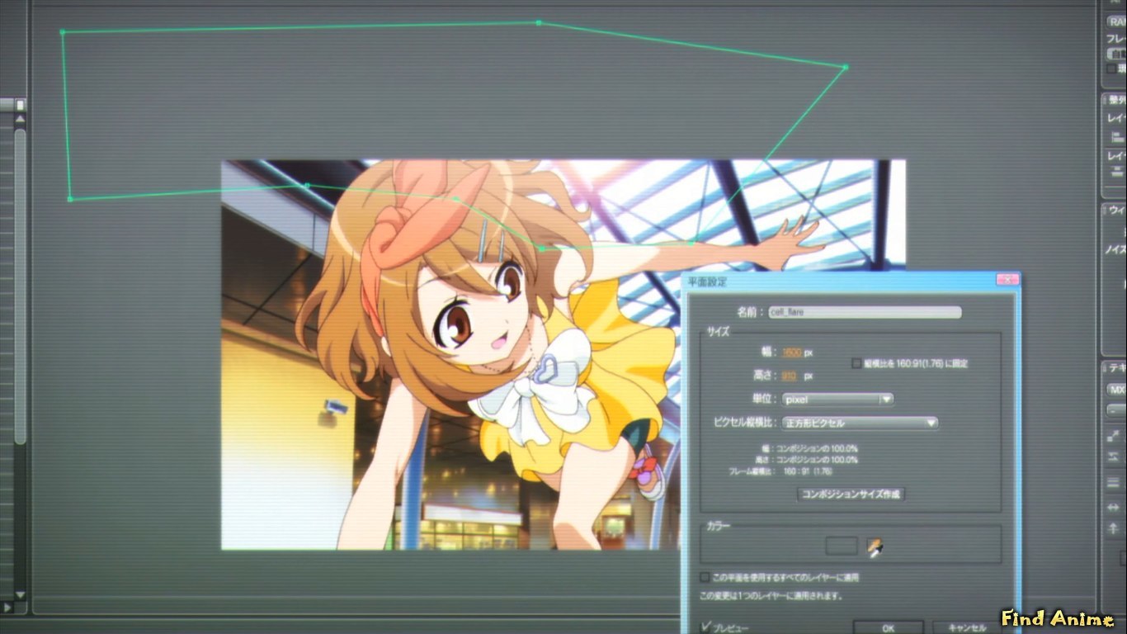The width and height of the screenshot is (1127, 634).
Task: Click the three-line justify icon in right panel
Action: tap(1114, 482)
